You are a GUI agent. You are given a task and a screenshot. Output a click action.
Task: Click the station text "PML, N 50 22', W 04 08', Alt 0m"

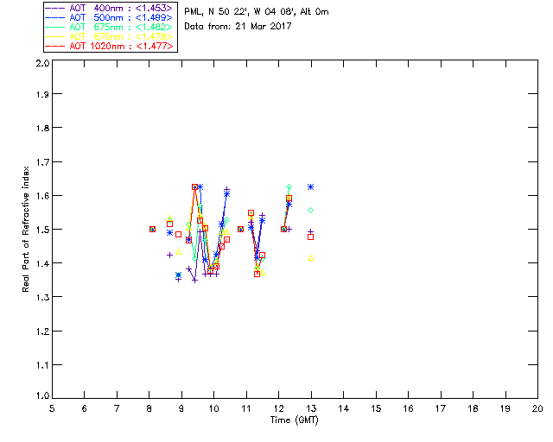(257, 12)
